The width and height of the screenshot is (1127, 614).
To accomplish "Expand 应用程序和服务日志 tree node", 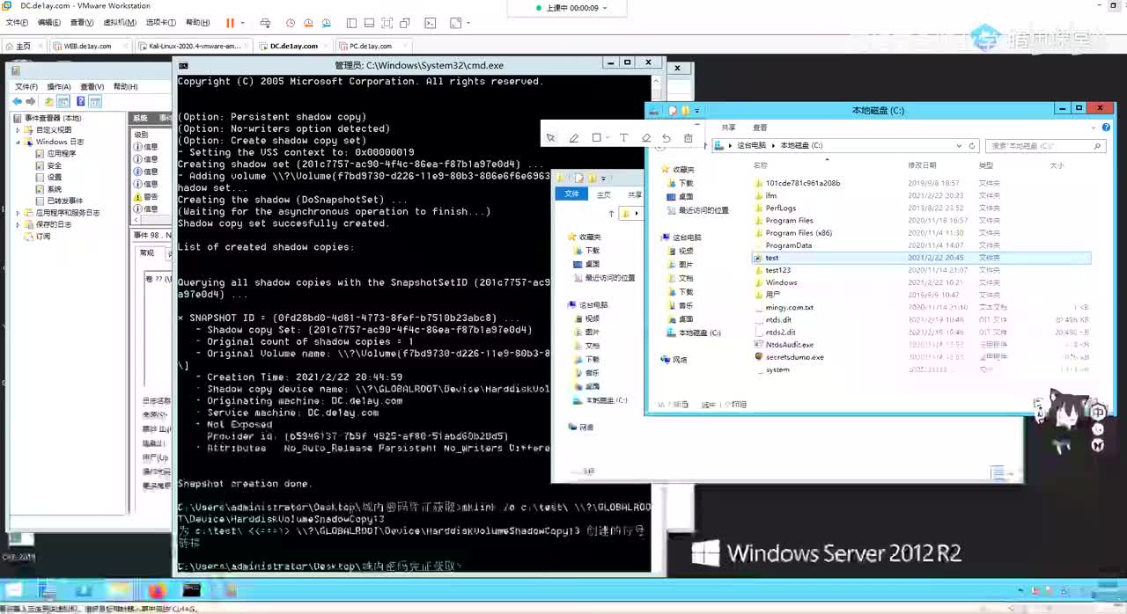I will pos(18,213).
